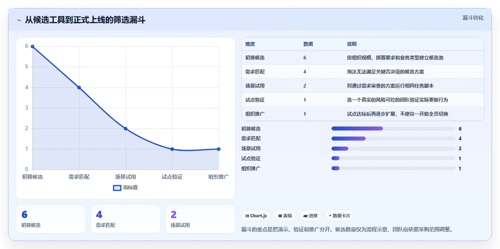Click the 数据 column header
The height and width of the screenshot is (249, 500).
tap(308, 44)
